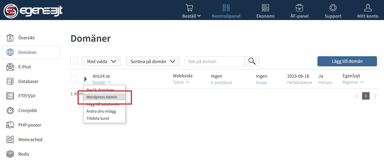384x165 pixels.
Task: Click the Grupp link under Ingen
Action: 261,83
